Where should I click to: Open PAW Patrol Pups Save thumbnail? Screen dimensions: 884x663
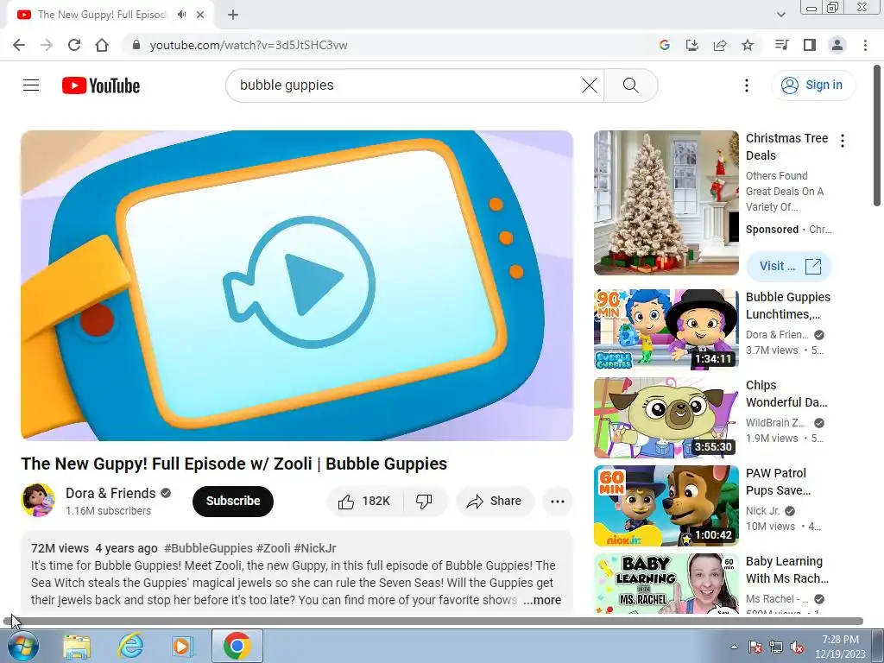tap(666, 505)
